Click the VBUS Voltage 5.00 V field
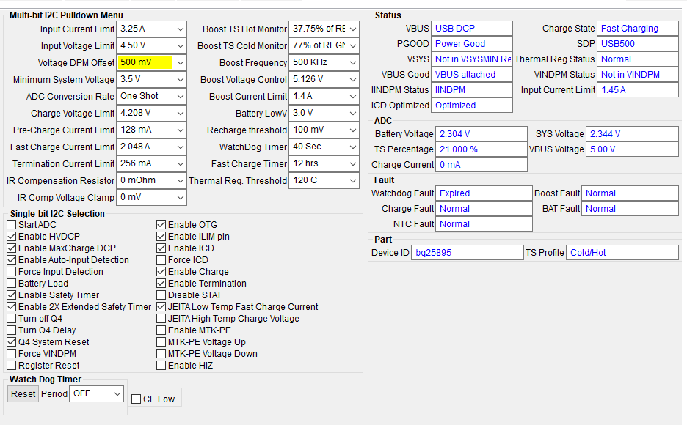Screen dimensions: 687x425 coord(632,149)
